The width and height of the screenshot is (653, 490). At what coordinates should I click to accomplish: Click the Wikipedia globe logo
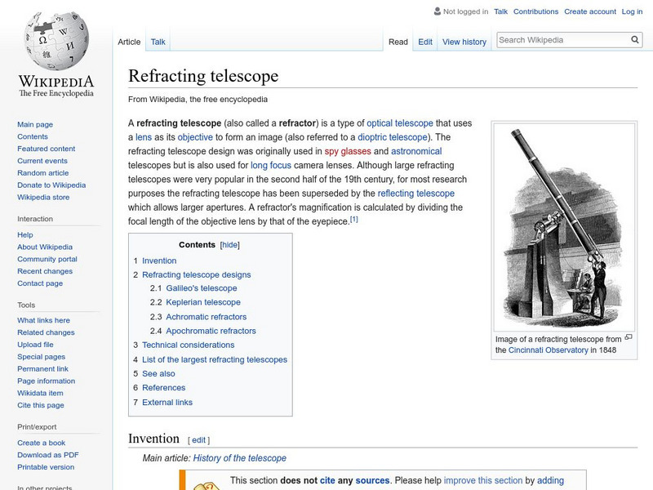[56, 41]
